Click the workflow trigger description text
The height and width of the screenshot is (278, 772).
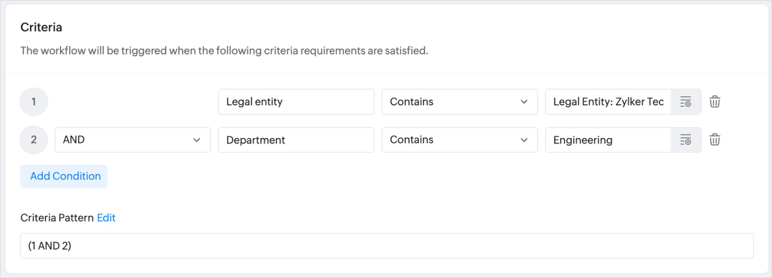(x=224, y=51)
